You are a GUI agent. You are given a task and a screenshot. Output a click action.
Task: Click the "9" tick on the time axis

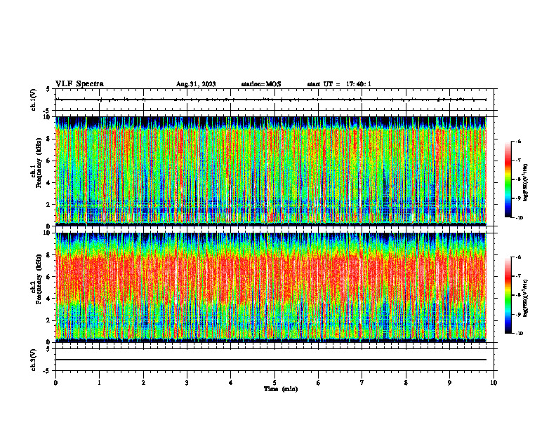449,383
